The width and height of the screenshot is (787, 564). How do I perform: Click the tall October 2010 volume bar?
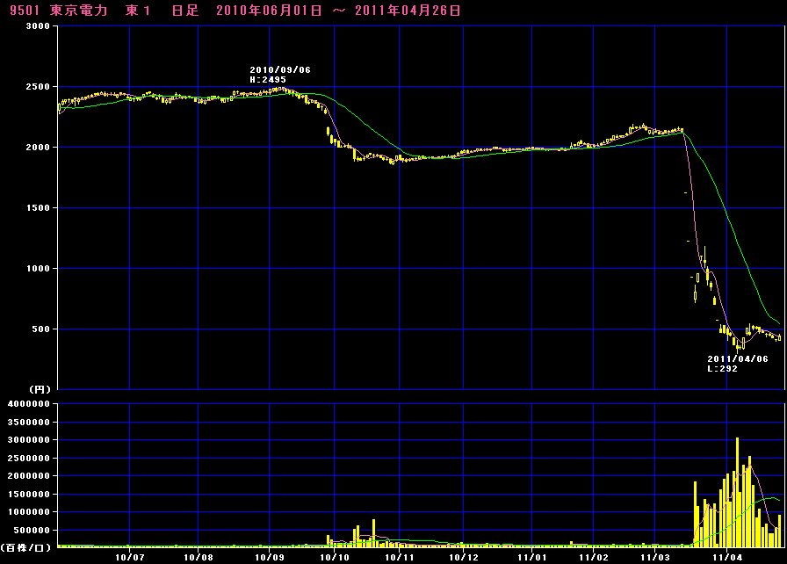click(x=373, y=533)
